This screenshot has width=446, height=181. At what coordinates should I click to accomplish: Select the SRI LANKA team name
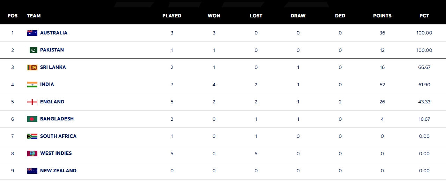pos(53,67)
